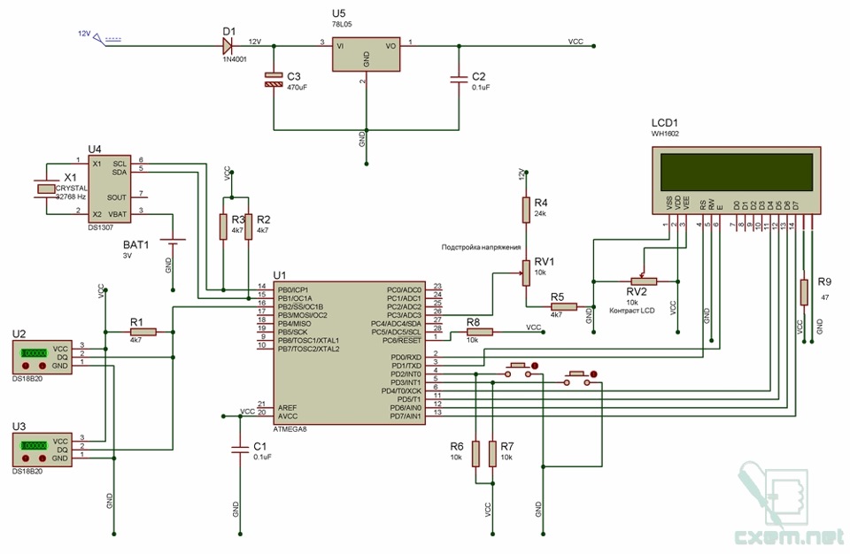Select the RV1 potentiometer symbol

(x=526, y=273)
